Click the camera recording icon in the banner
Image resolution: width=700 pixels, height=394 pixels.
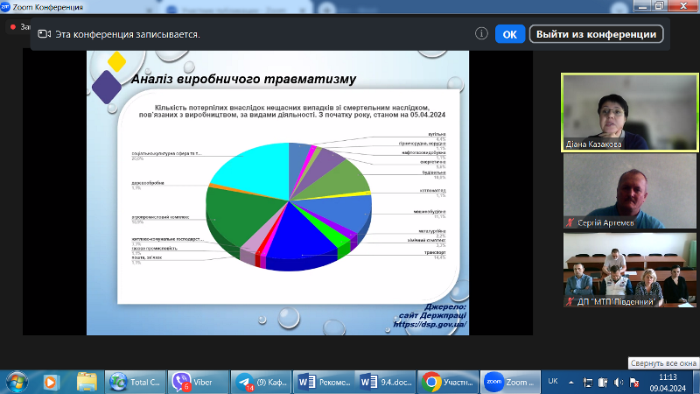click(44, 35)
